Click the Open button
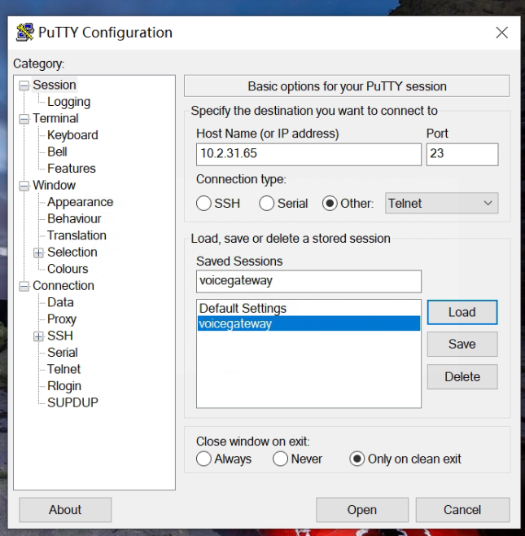The image size is (525, 536). pyautogui.click(x=362, y=510)
